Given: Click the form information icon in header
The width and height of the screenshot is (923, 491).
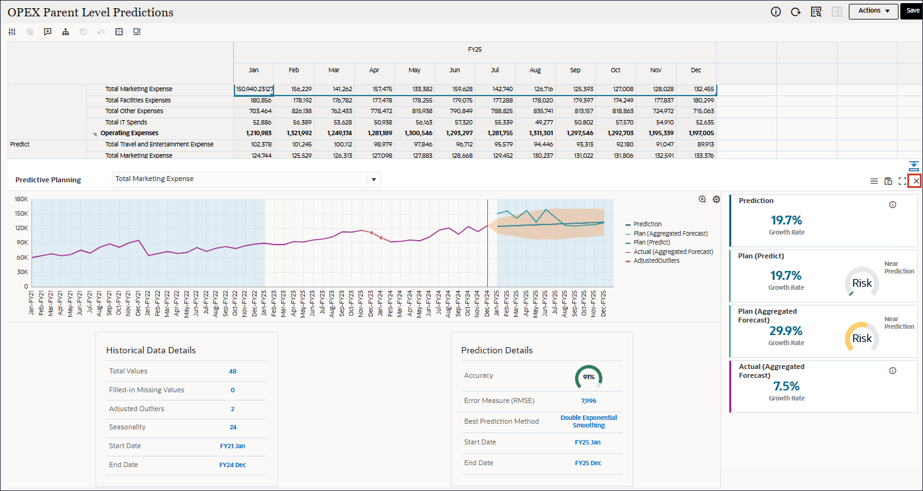Looking at the screenshot, I should point(776,11).
